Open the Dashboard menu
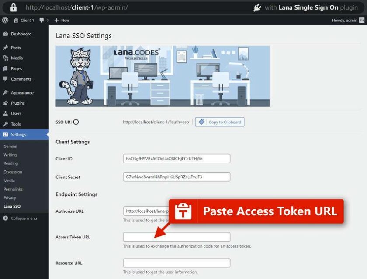 pyautogui.click(x=24, y=34)
